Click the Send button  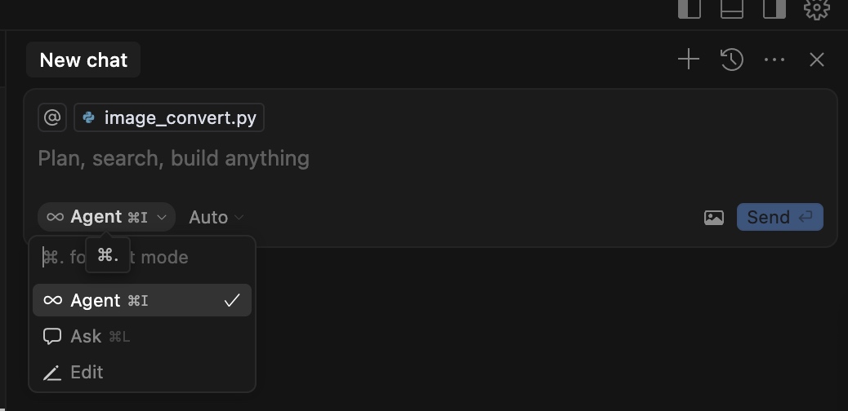click(x=780, y=217)
